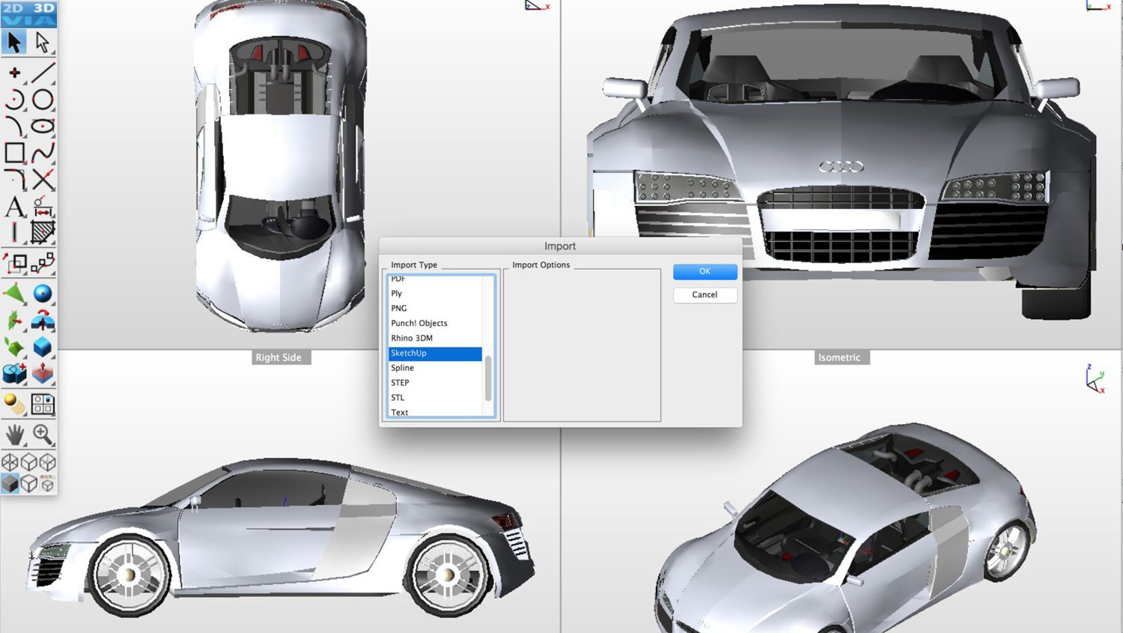Select the red push-pull extrude face tool
This screenshot has width=1123, height=633.
(43, 373)
